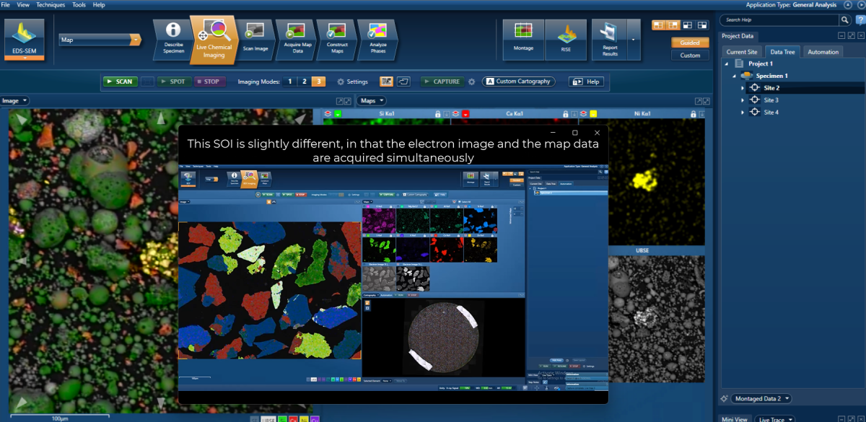
Task: Switch to imaging mode 2
Action: pos(305,82)
